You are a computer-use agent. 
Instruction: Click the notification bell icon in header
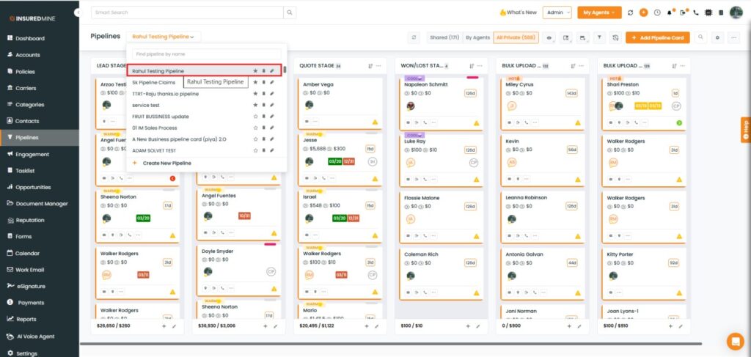point(670,12)
